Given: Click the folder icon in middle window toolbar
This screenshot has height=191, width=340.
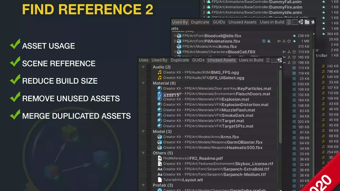Looking at the screenshot, I should [307, 22].
